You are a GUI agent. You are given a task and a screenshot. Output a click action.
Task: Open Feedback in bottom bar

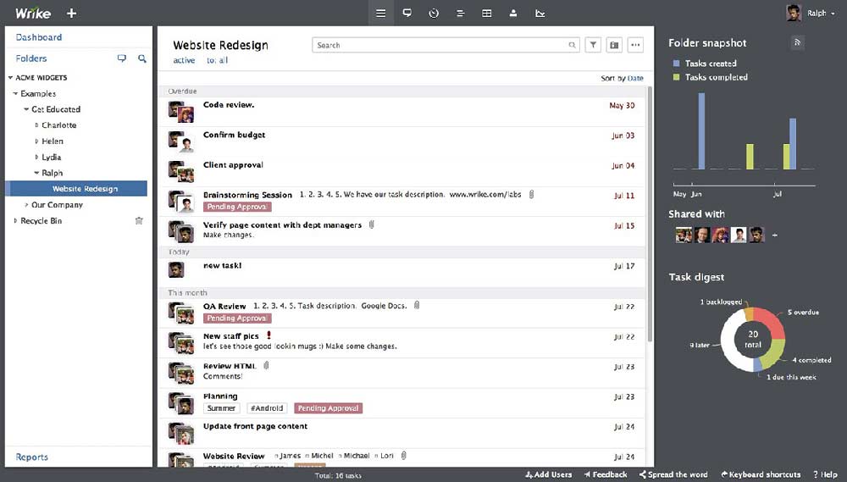pos(606,474)
